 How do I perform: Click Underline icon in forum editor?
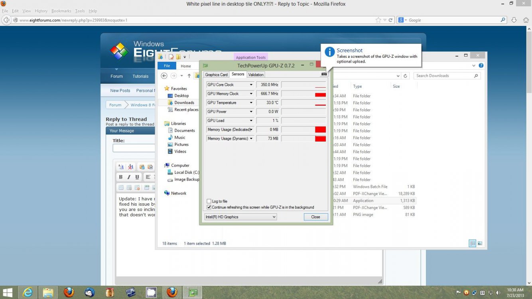[x=137, y=177]
